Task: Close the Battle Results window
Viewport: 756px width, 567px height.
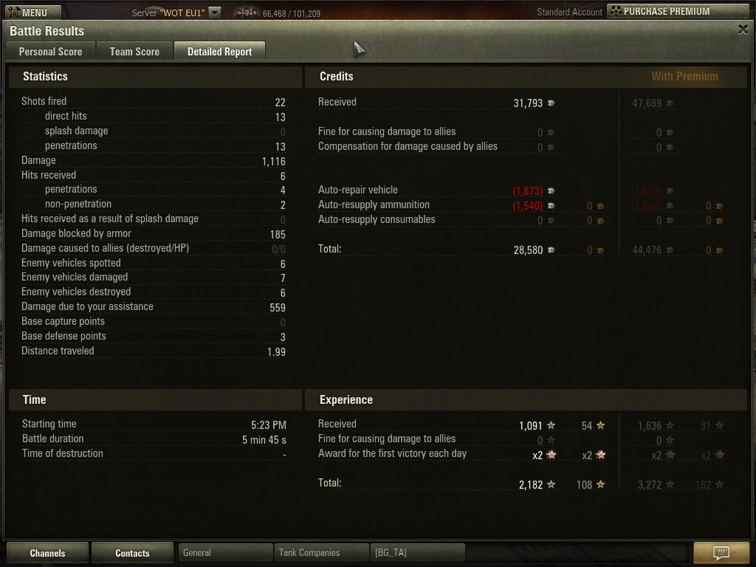Action: point(743,30)
